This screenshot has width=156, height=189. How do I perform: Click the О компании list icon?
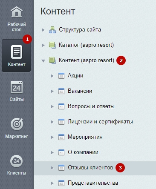(61, 152)
